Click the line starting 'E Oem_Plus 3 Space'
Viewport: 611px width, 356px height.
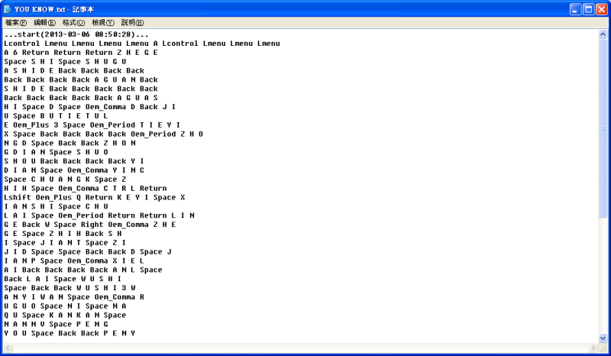92,125
